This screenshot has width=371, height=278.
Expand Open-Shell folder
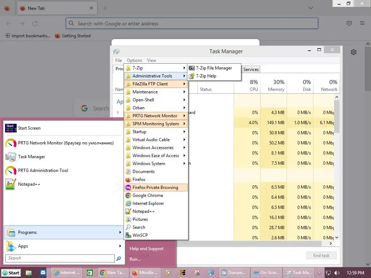pos(156,100)
